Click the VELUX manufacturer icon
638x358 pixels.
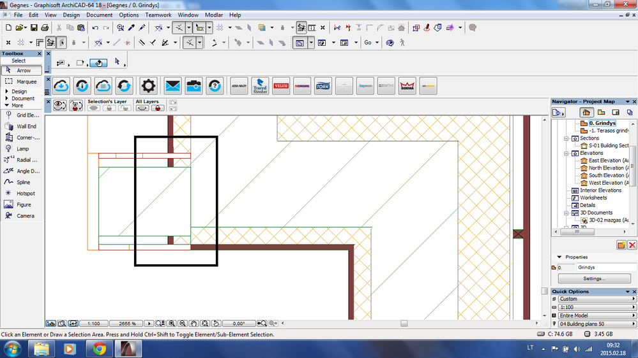281,85
